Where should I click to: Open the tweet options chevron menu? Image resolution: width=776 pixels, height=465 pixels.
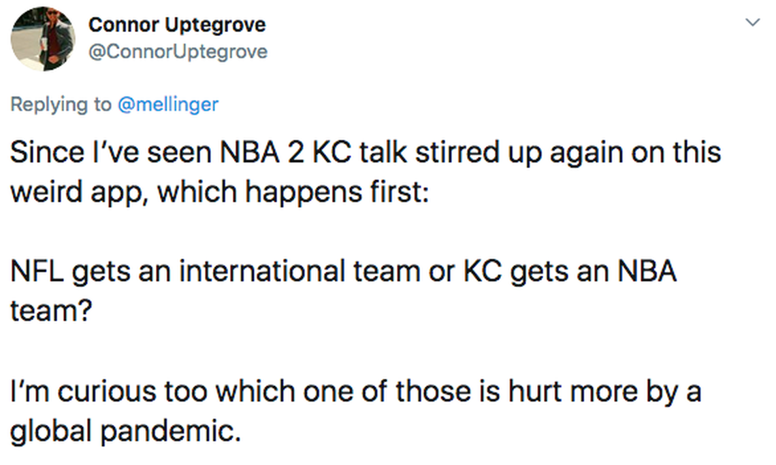752,23
